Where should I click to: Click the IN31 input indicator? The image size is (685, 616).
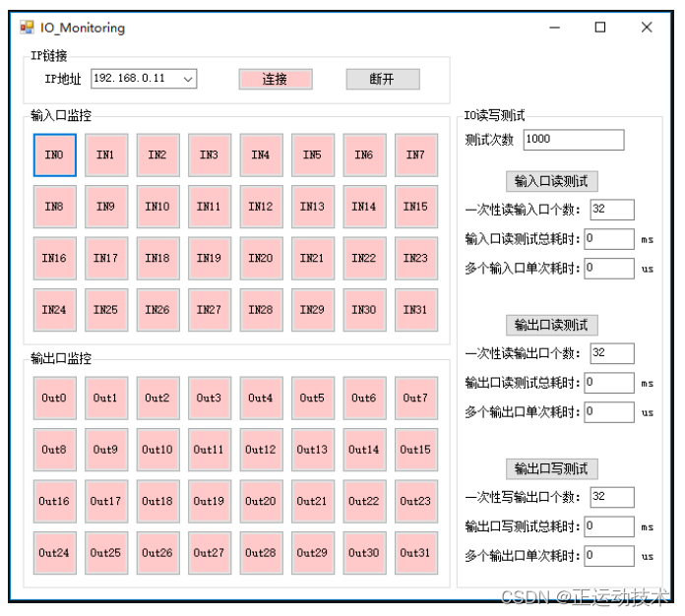tap(416, 310)
